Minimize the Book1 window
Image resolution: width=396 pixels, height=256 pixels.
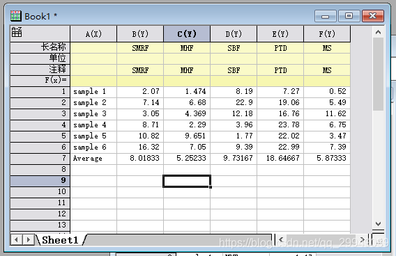[x=326, y=16]
